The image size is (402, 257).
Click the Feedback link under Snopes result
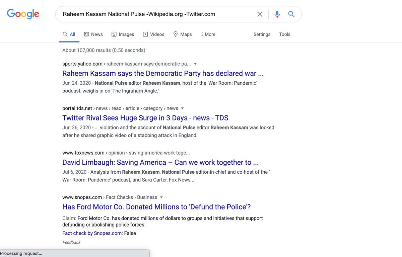click(x=71, y=242)
